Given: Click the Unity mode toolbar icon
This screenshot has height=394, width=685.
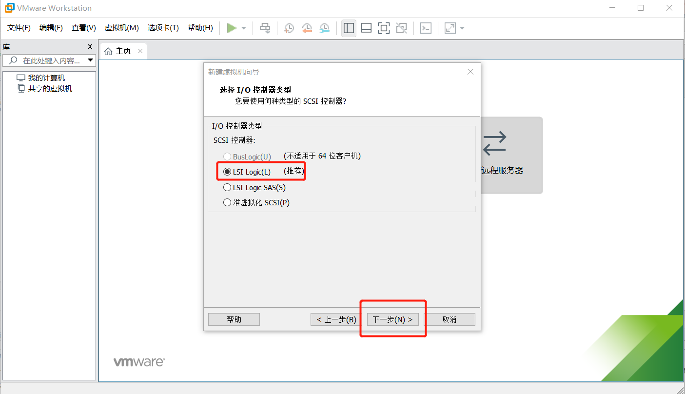Looking at the screenshot, I should tap(401, 28).
